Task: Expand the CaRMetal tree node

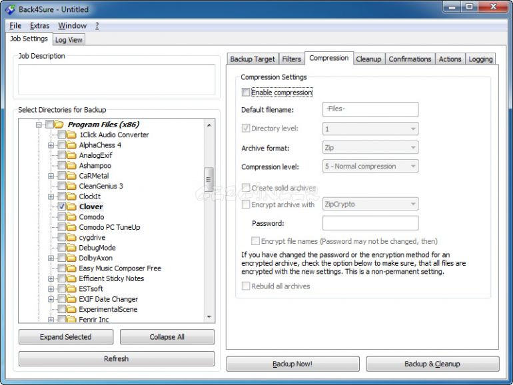Action: pos(51,176)
